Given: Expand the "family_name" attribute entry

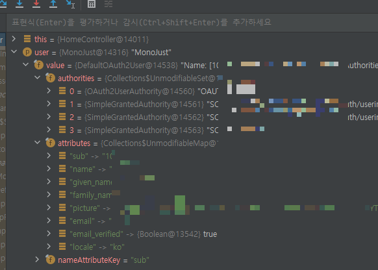Looking at the screenshot, I should point(49,195).
